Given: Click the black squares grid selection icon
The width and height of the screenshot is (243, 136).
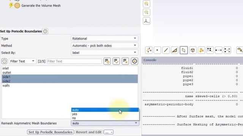Looking at the screenshot, I should [x=210, y=50].
